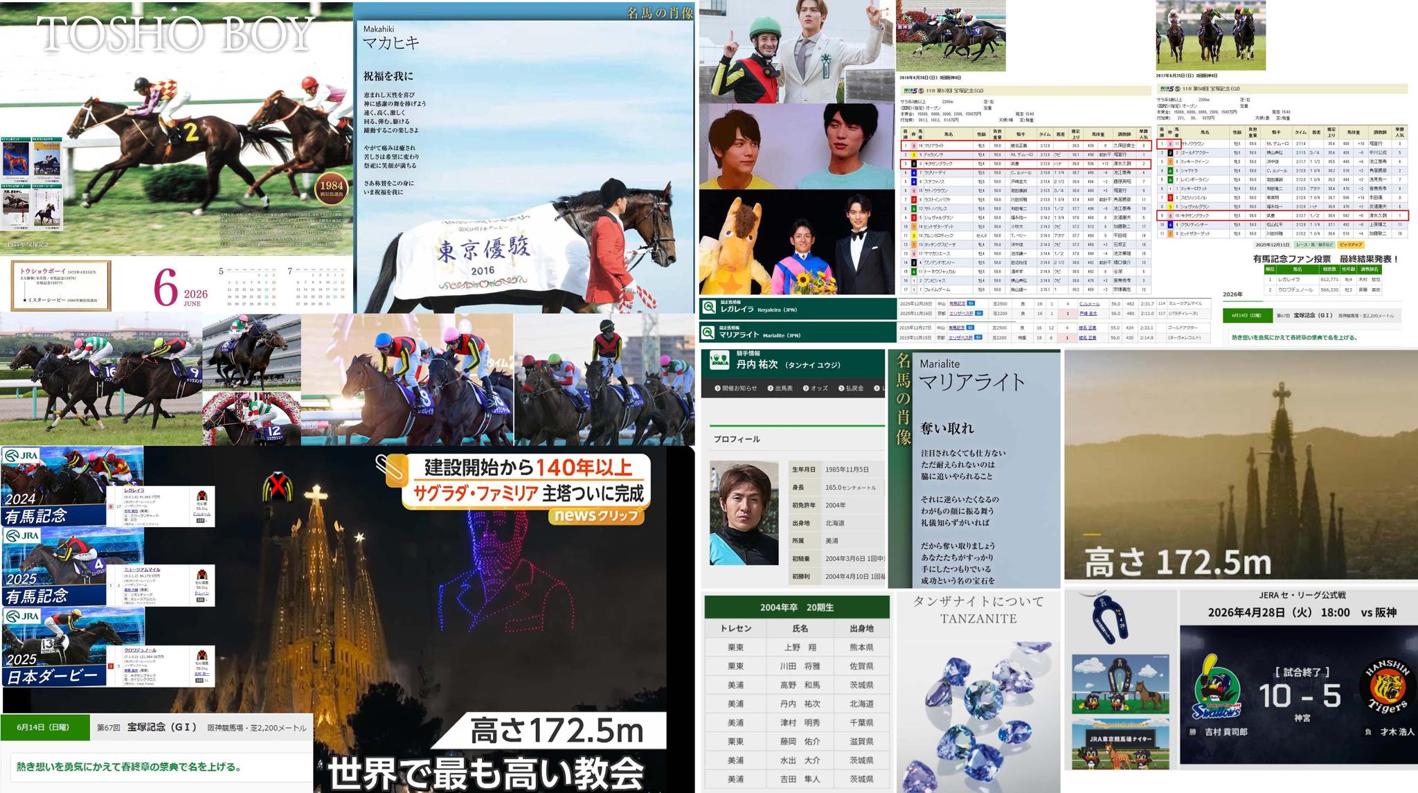The height and width of the screenshot is (793, 1418).
Task: Select the オッズ menu item
Action: (x=816, y=389)
